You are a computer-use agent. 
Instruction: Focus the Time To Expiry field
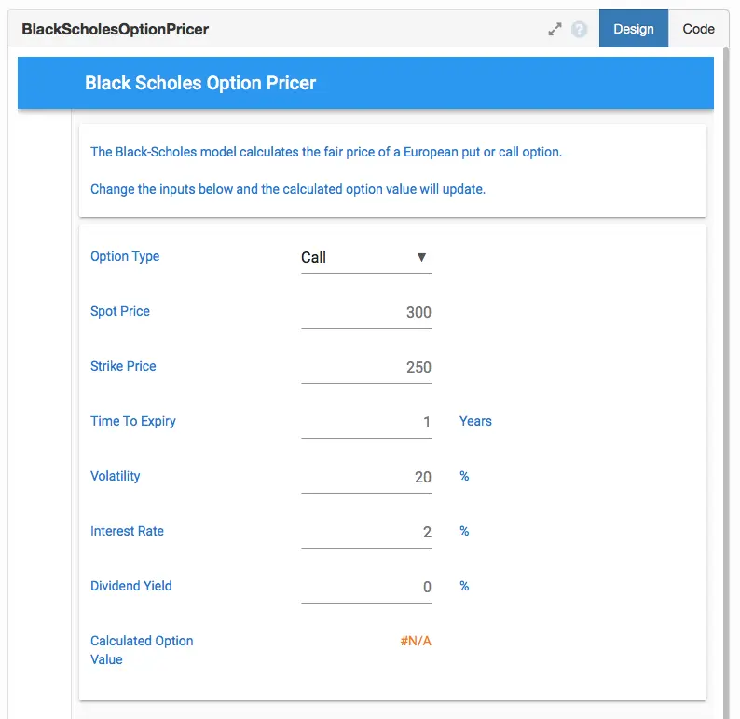tap(366, 423)
